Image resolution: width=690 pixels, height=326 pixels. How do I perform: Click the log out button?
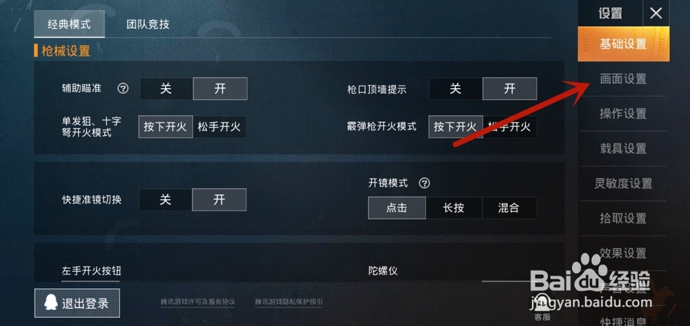(77, 303)
